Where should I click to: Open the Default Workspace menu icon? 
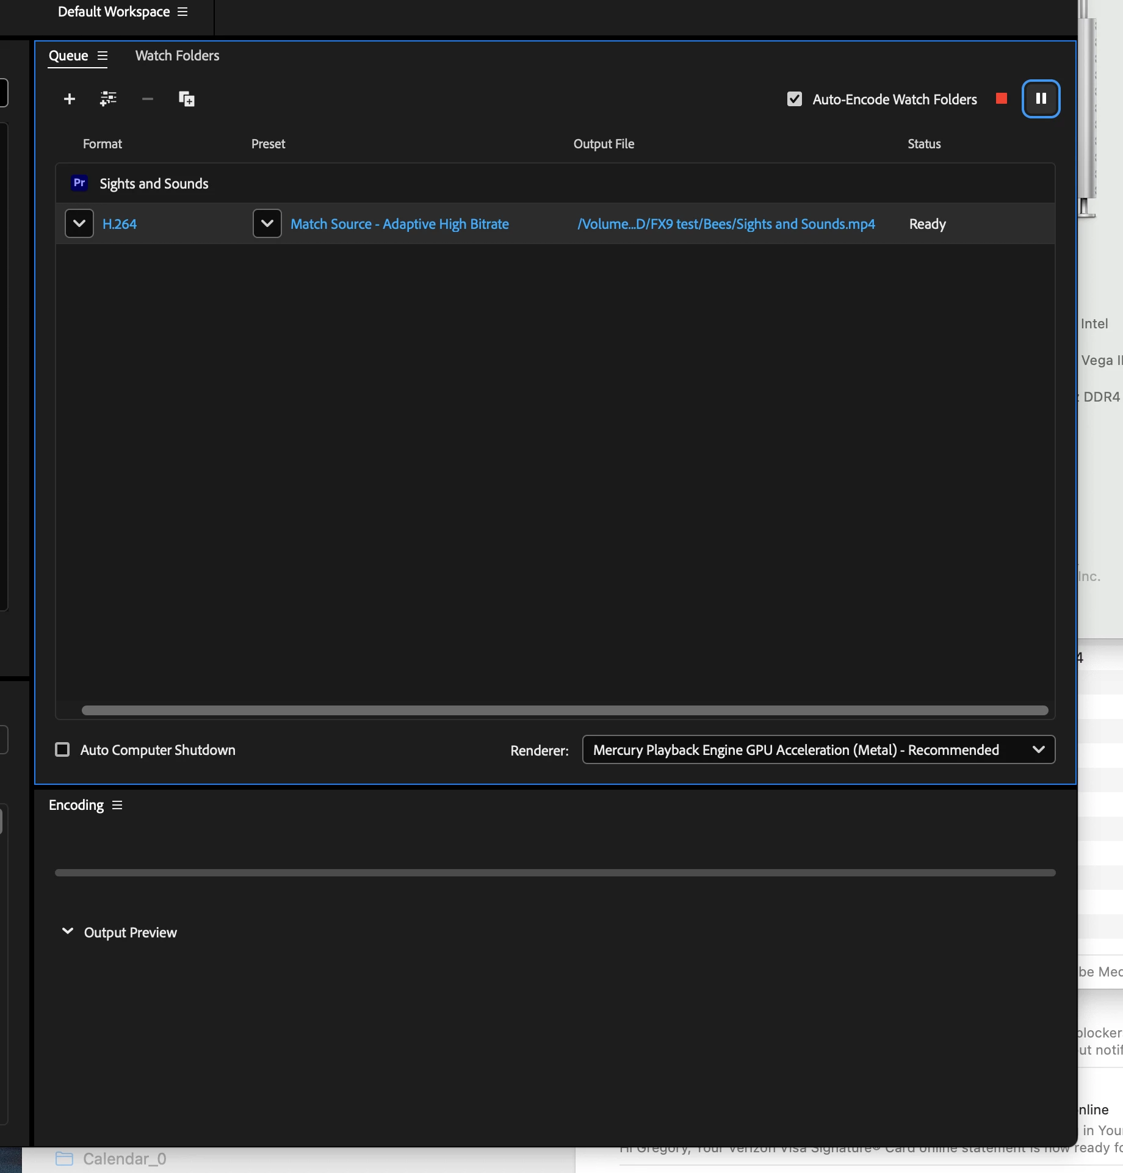click(x=182, y=12)
